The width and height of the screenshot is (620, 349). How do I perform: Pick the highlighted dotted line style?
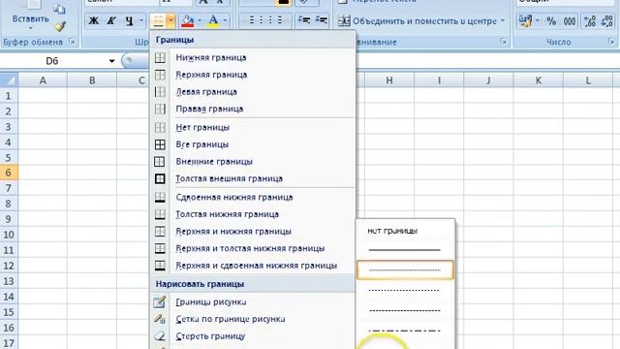click(405, 270)
